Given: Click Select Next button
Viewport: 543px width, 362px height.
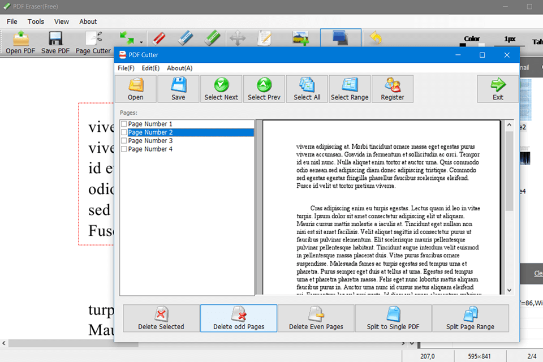Looking at the screenshot, I should click(221, 89).
